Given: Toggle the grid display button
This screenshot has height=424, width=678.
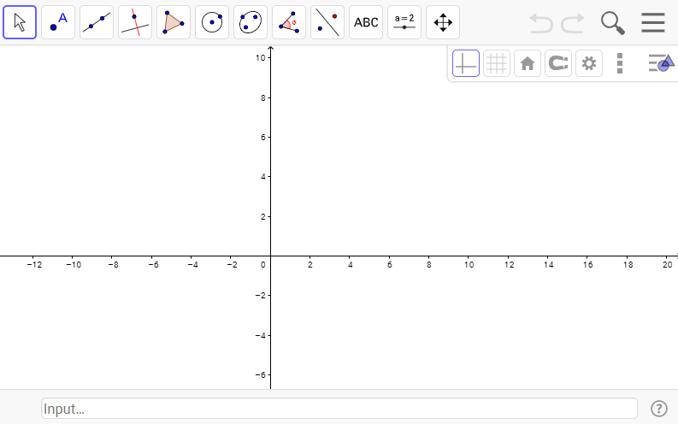Looking at the screenshot, I should 497,63.
